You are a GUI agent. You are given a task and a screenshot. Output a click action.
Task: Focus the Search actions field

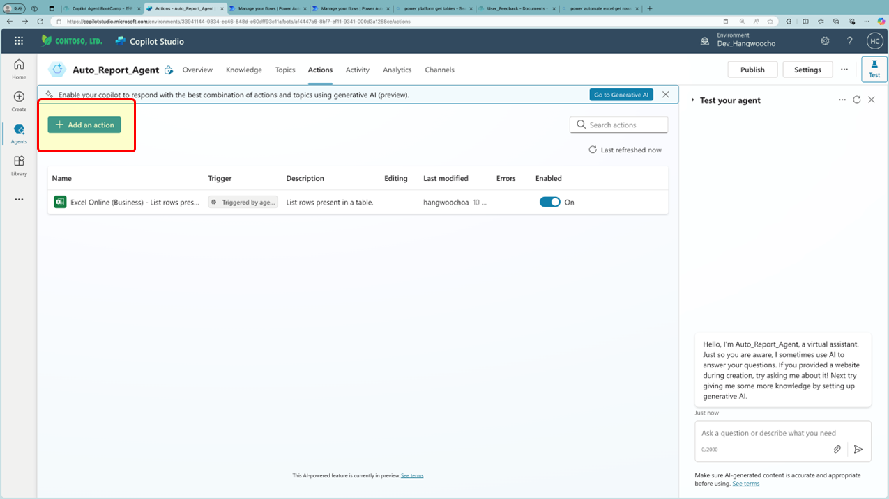[619, 125]
